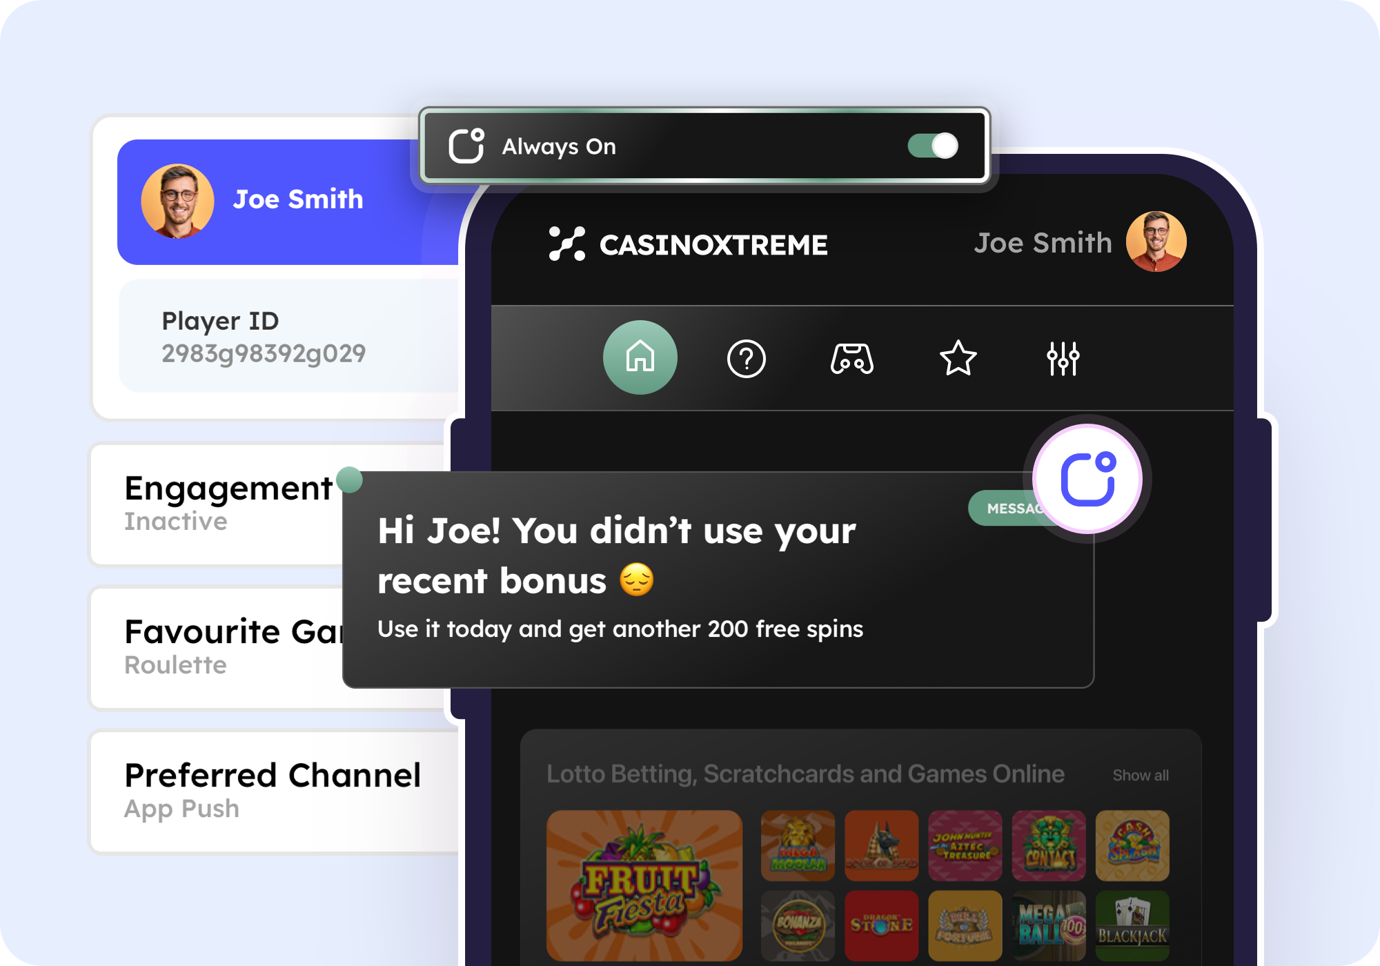The height and width of the screenshot is (966, 1380).
Task: Open the Fruit Fiesta game thumbnail
Action: point(644,885)
